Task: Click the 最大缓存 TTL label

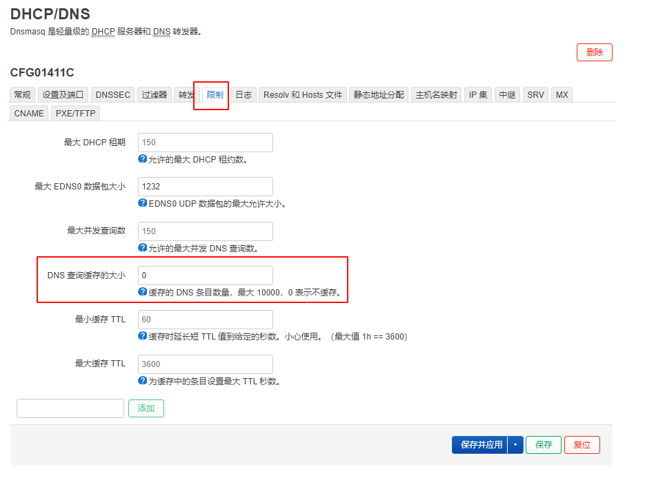Action: point(100,364)
